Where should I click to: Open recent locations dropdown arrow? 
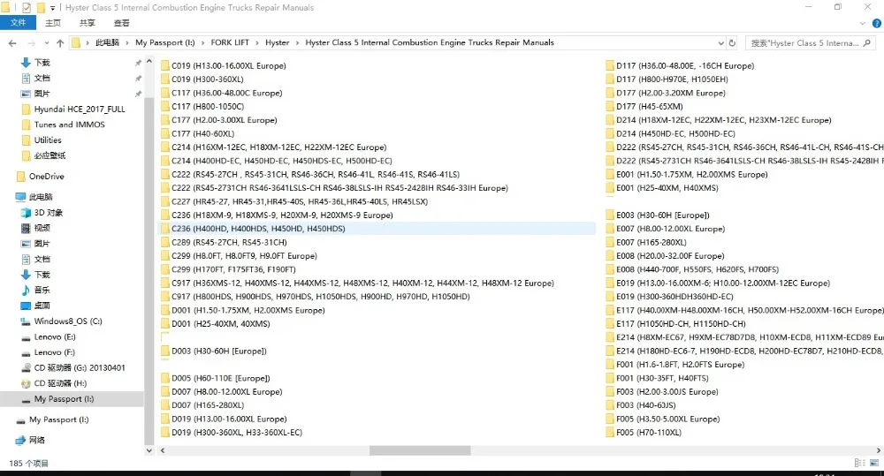[x=46, y=42]
